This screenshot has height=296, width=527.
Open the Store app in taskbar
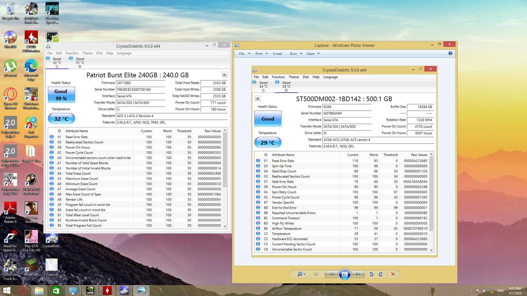[56, 290]
